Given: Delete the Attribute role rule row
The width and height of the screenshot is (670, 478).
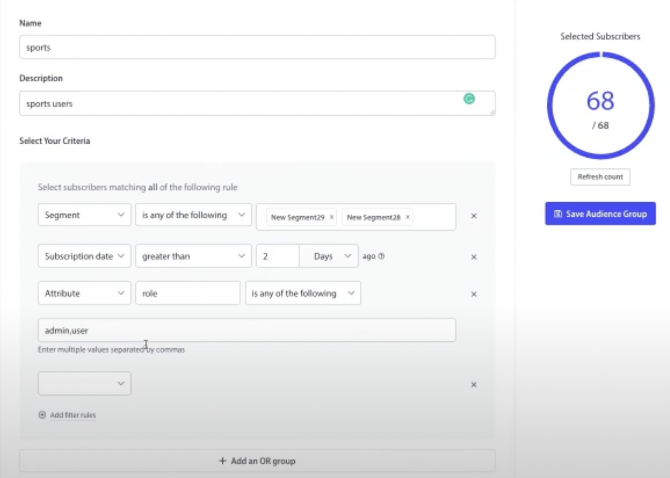Looking at the screenshot, I should point(474,294).
